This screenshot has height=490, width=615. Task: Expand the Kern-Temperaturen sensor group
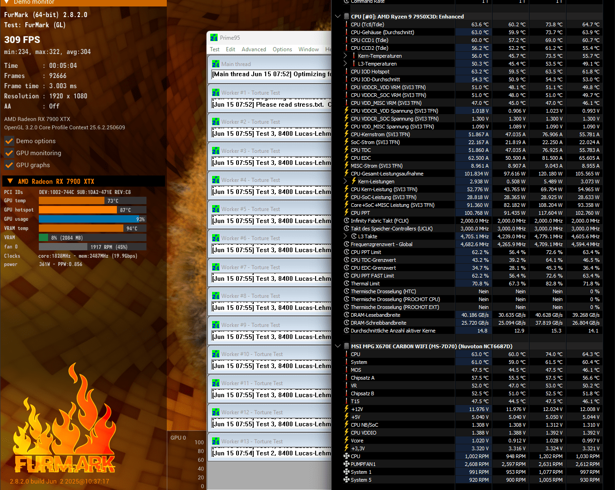pyautogui.click(x=345, y=56)
